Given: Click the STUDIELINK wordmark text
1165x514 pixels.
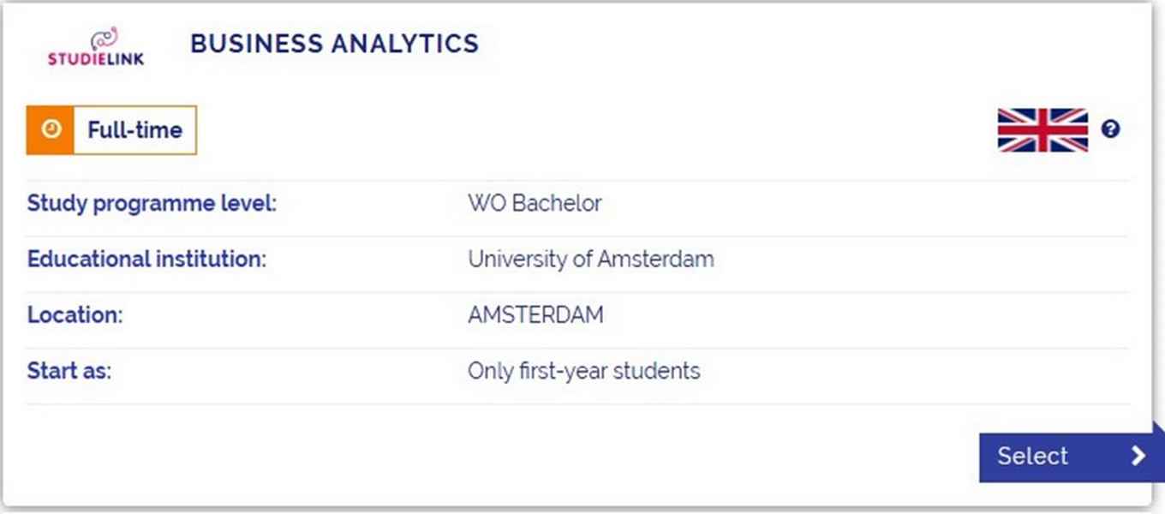Looking at the screenshot, I should pos(96,59).
